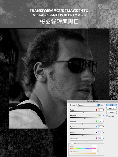This screenshot has width=118, height=157.
Task: Click the Blues percentage input field
Action: pos(100,133)
